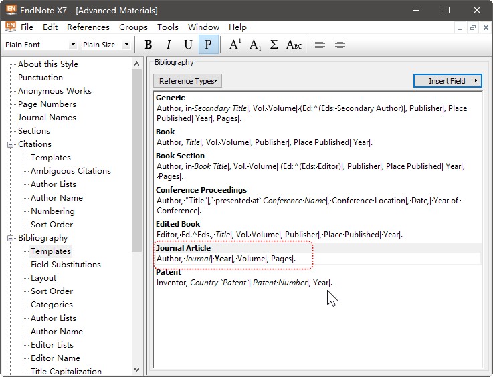Open the Plain Font dropdown

pyautogui.click(x=73, y=45)
